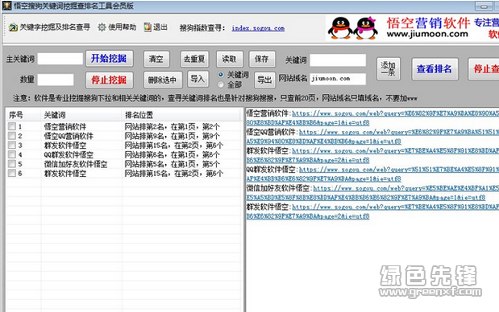Click the 读取 load button
499x312 pixels.
[x=230, y=59]
